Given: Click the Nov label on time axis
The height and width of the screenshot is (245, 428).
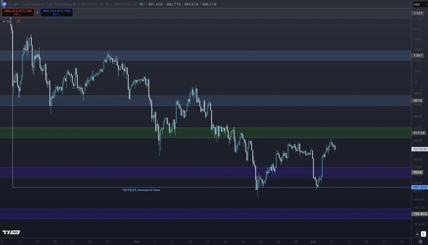Looking at the screenshot, I should (x=137, y=241).
